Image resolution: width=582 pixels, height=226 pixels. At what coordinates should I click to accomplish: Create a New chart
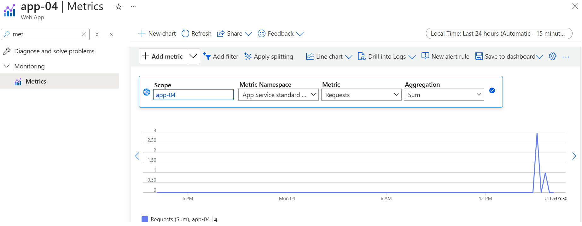click(x=157, y=33)
